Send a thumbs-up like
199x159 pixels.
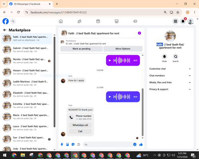[141, 144]
